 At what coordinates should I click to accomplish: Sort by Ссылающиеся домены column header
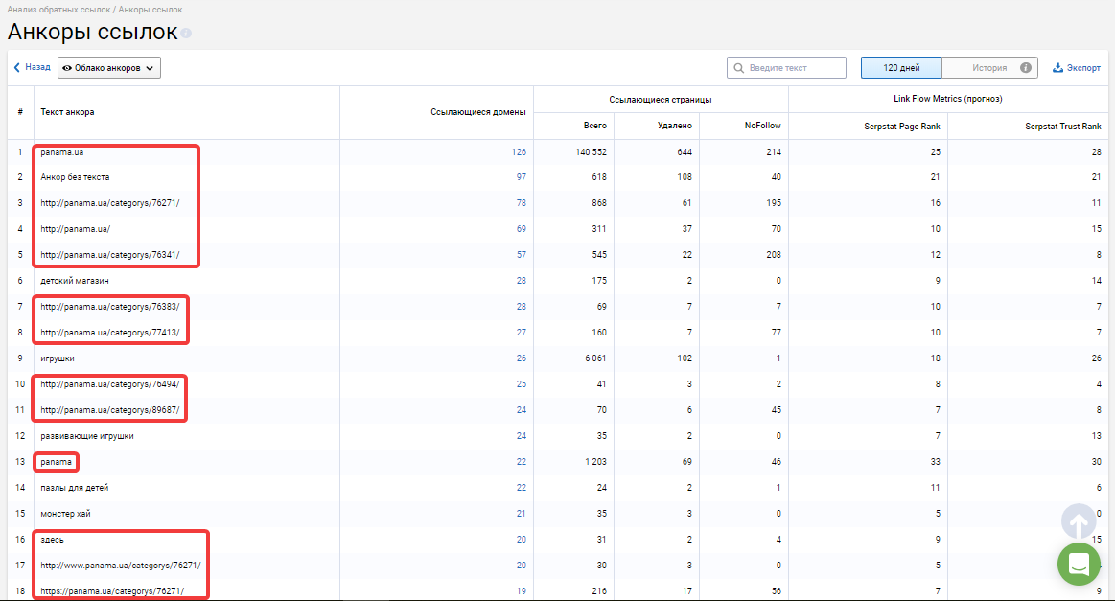(x=477, y=111)
